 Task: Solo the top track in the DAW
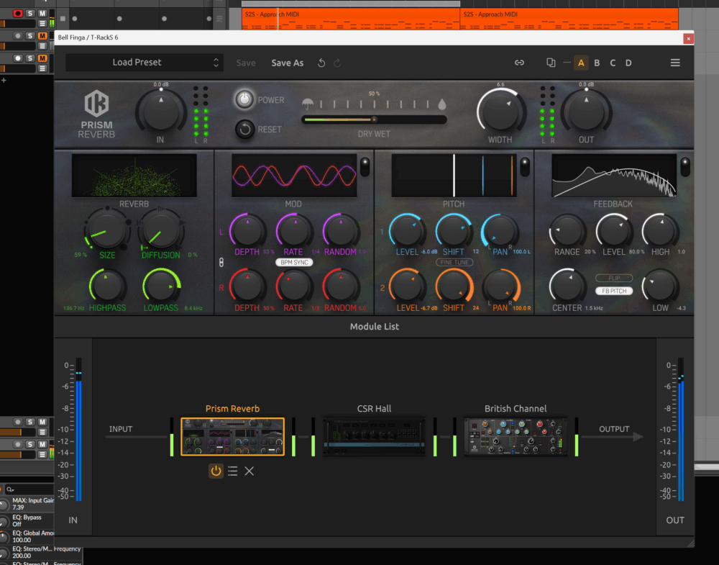click(x=29, y=13)
